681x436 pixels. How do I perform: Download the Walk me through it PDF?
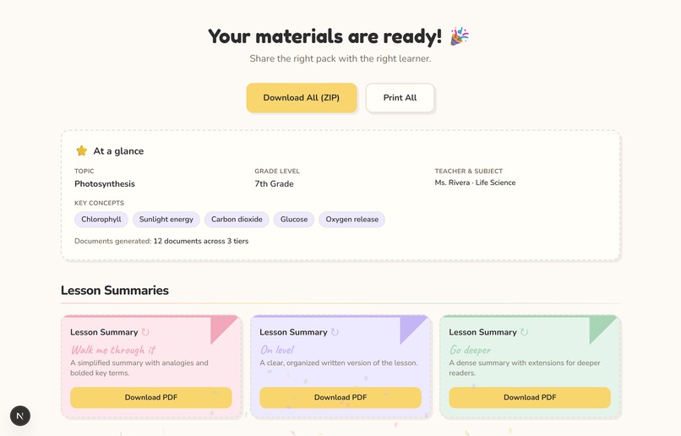point(151,397)
